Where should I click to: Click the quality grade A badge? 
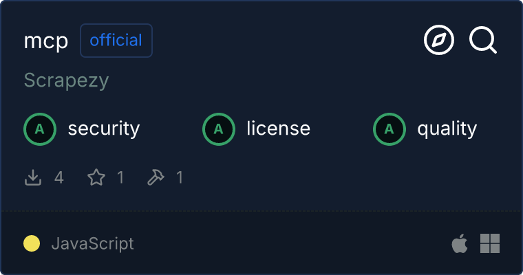point(389,129)
